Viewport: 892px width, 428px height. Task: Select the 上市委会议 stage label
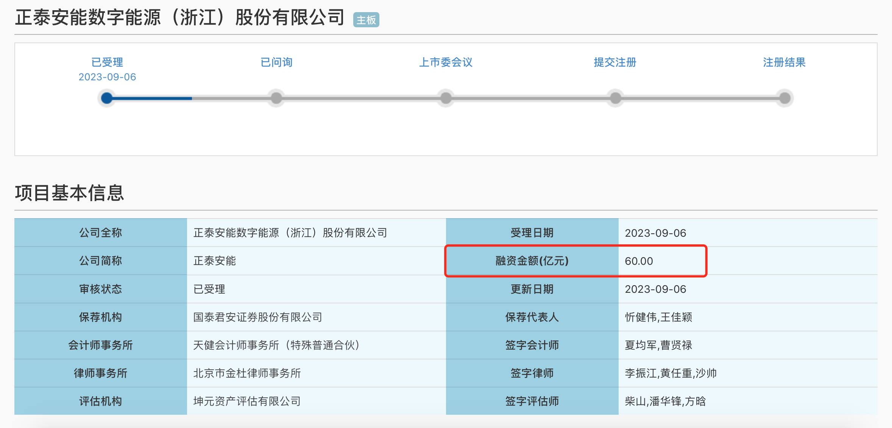coord(446,62)
